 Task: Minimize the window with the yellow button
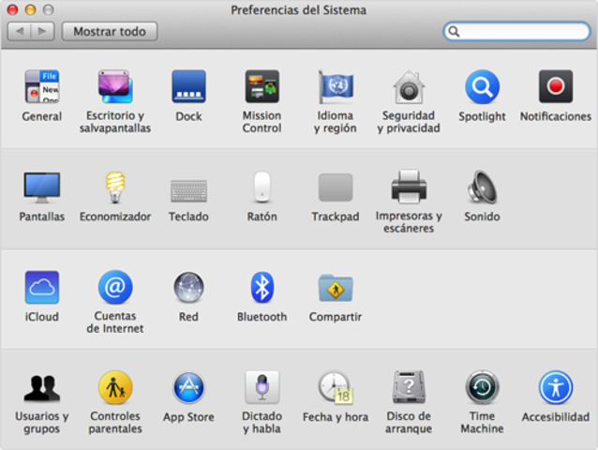point(31,9)
